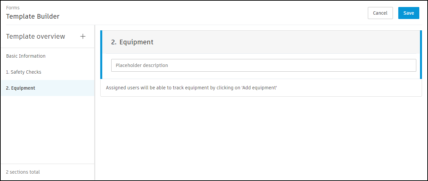Click the Cancel button
428x181 pixels.
(x=380, y=13)
